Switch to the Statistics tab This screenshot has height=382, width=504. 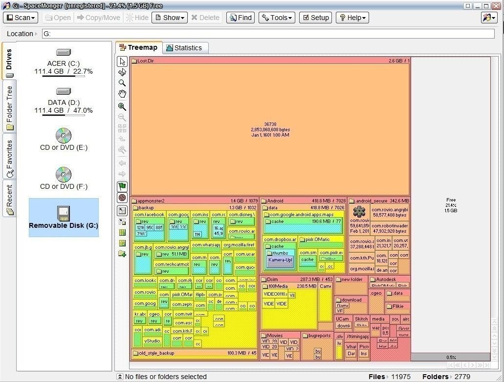[184, 48]
